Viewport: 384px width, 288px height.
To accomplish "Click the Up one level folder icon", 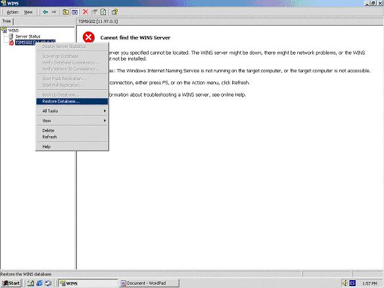I will 66,12.
